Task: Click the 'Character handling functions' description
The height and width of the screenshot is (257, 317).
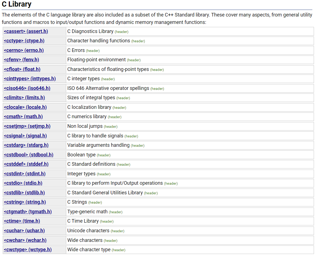Action: pyautogui.click(x=99, y=41)
